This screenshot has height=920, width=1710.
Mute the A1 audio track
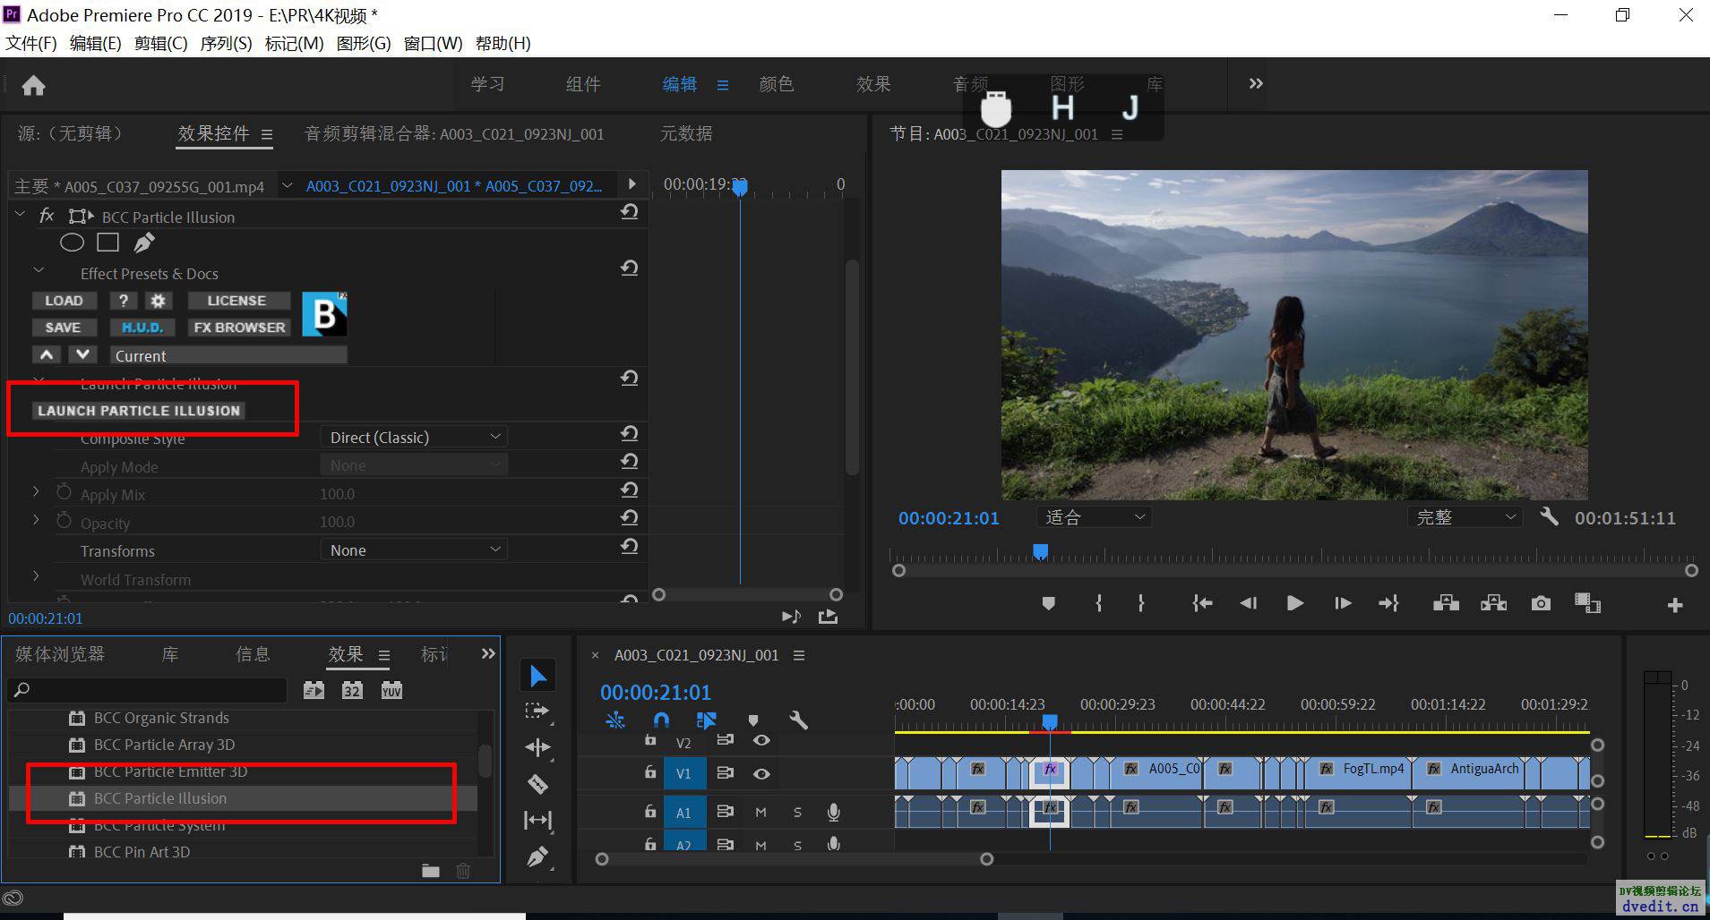point(760,812)
